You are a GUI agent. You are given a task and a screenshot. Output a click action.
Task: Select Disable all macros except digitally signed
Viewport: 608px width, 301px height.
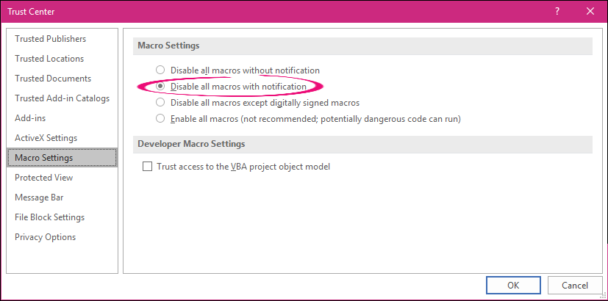(x=160, y=103)
